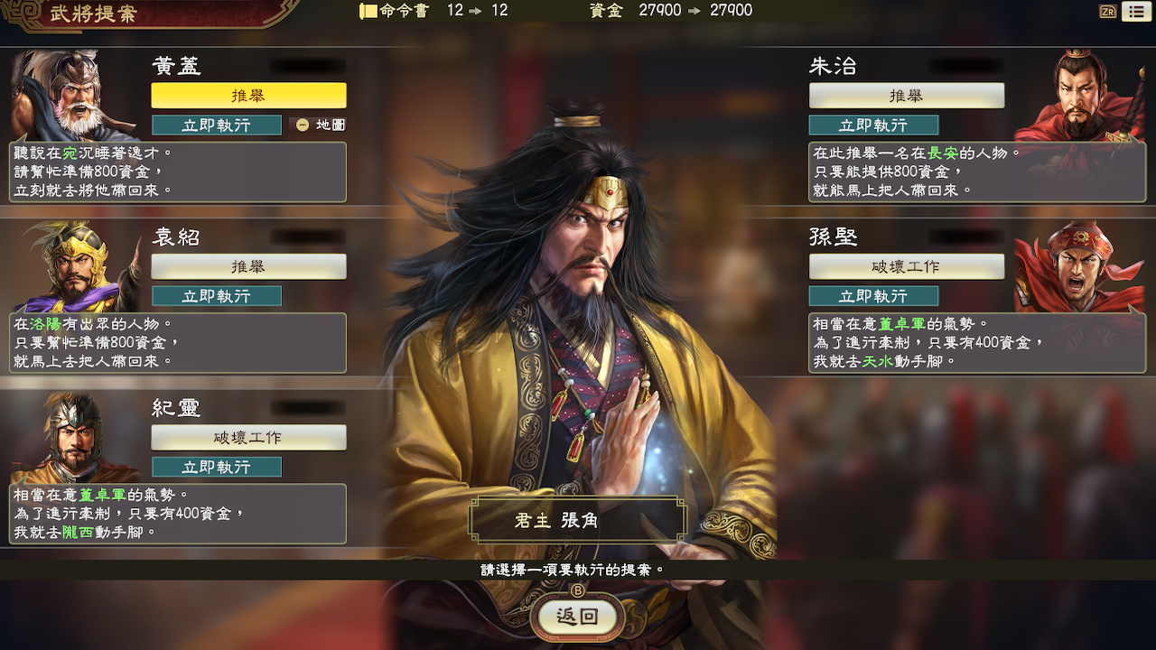Click 立即執行 under 黃蓋
This screenshot has width=1156, height=650.
point(217,125)
